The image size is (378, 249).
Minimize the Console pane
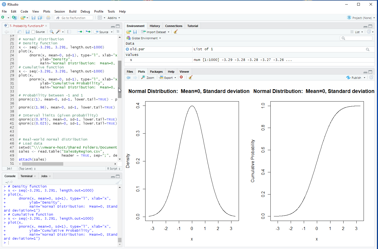113,177
